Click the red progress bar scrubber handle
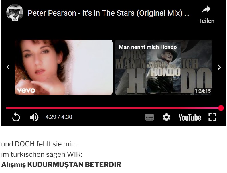 point(221,108)
